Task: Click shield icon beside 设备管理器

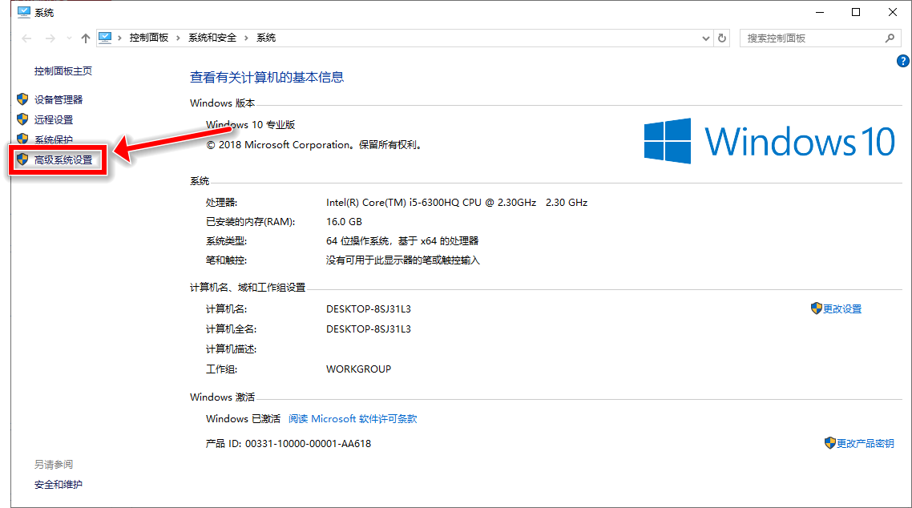Action: tap(22, 99)
